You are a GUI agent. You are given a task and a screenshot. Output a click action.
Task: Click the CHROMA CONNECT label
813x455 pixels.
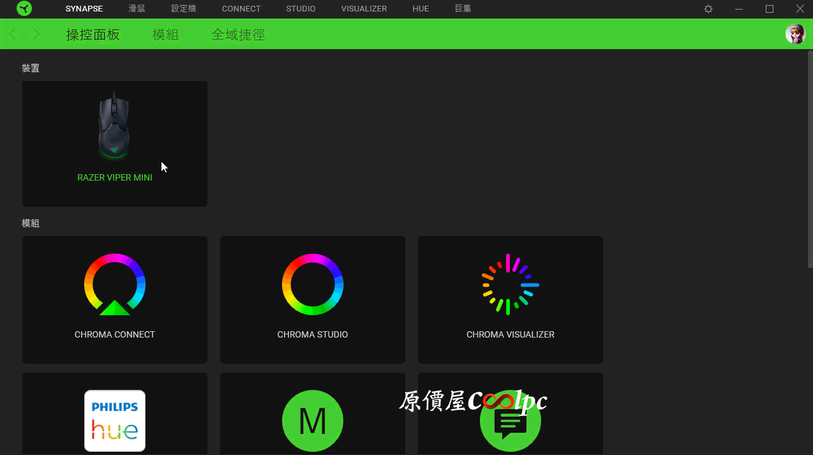[x=115, y=334]
